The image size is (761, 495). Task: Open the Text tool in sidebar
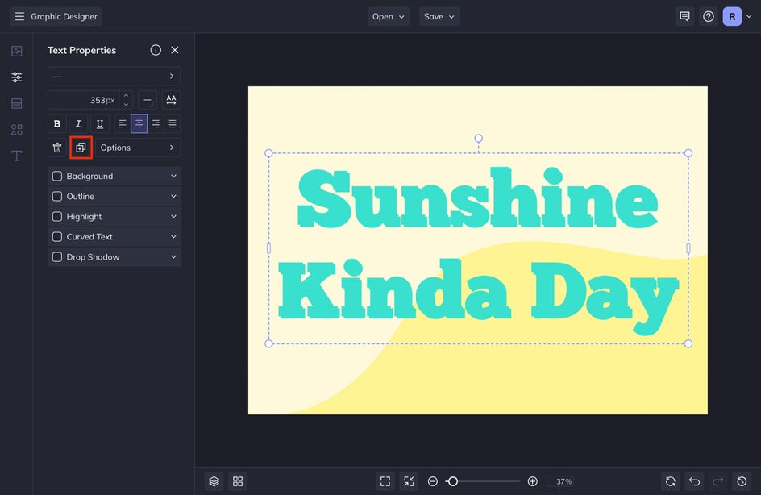[x=16, y=156]
